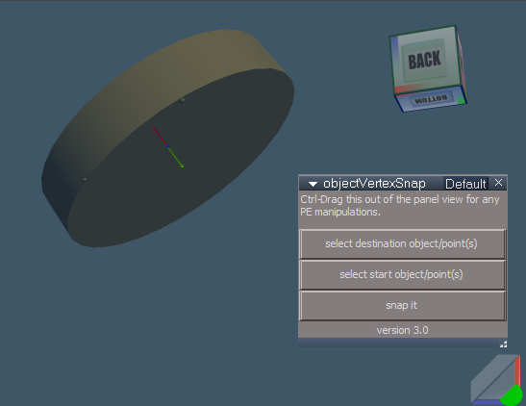
Task: Open the Default layout dropdown
Action: point(465,184)
